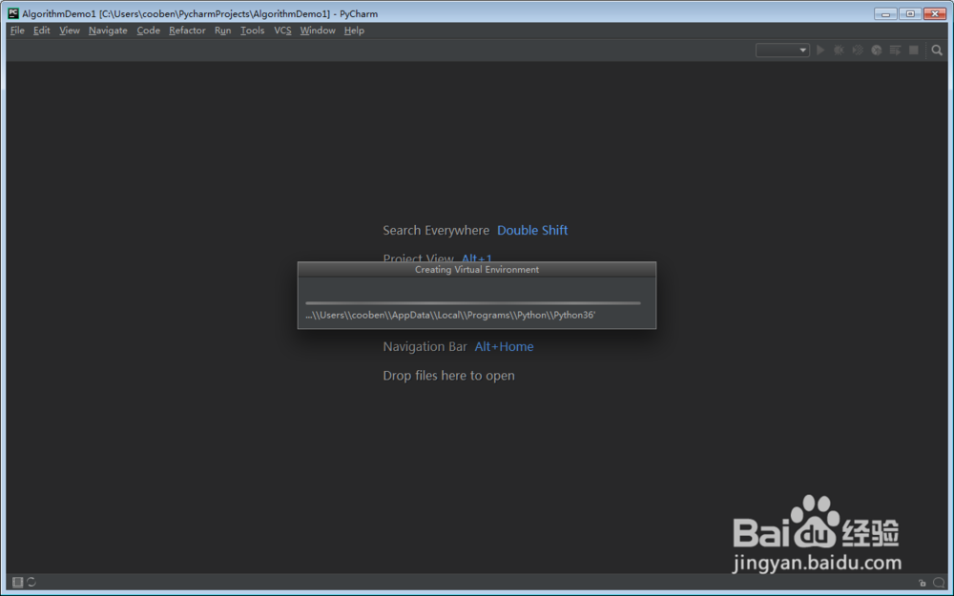The width and height of the screenshot is (954, 596).
Task: Click the PyCharm title bar icon
Action: tap(12, 13)
